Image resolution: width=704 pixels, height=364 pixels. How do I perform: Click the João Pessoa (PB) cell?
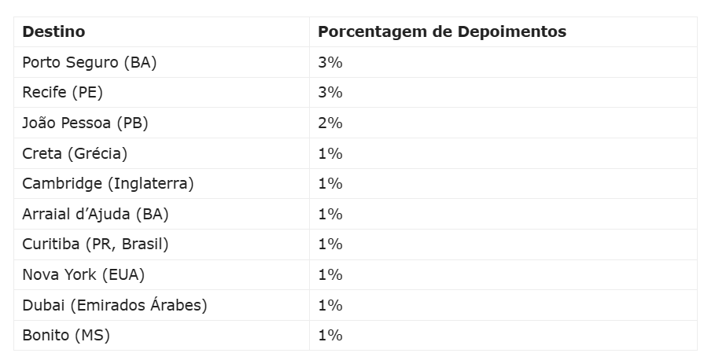[85, 123]
